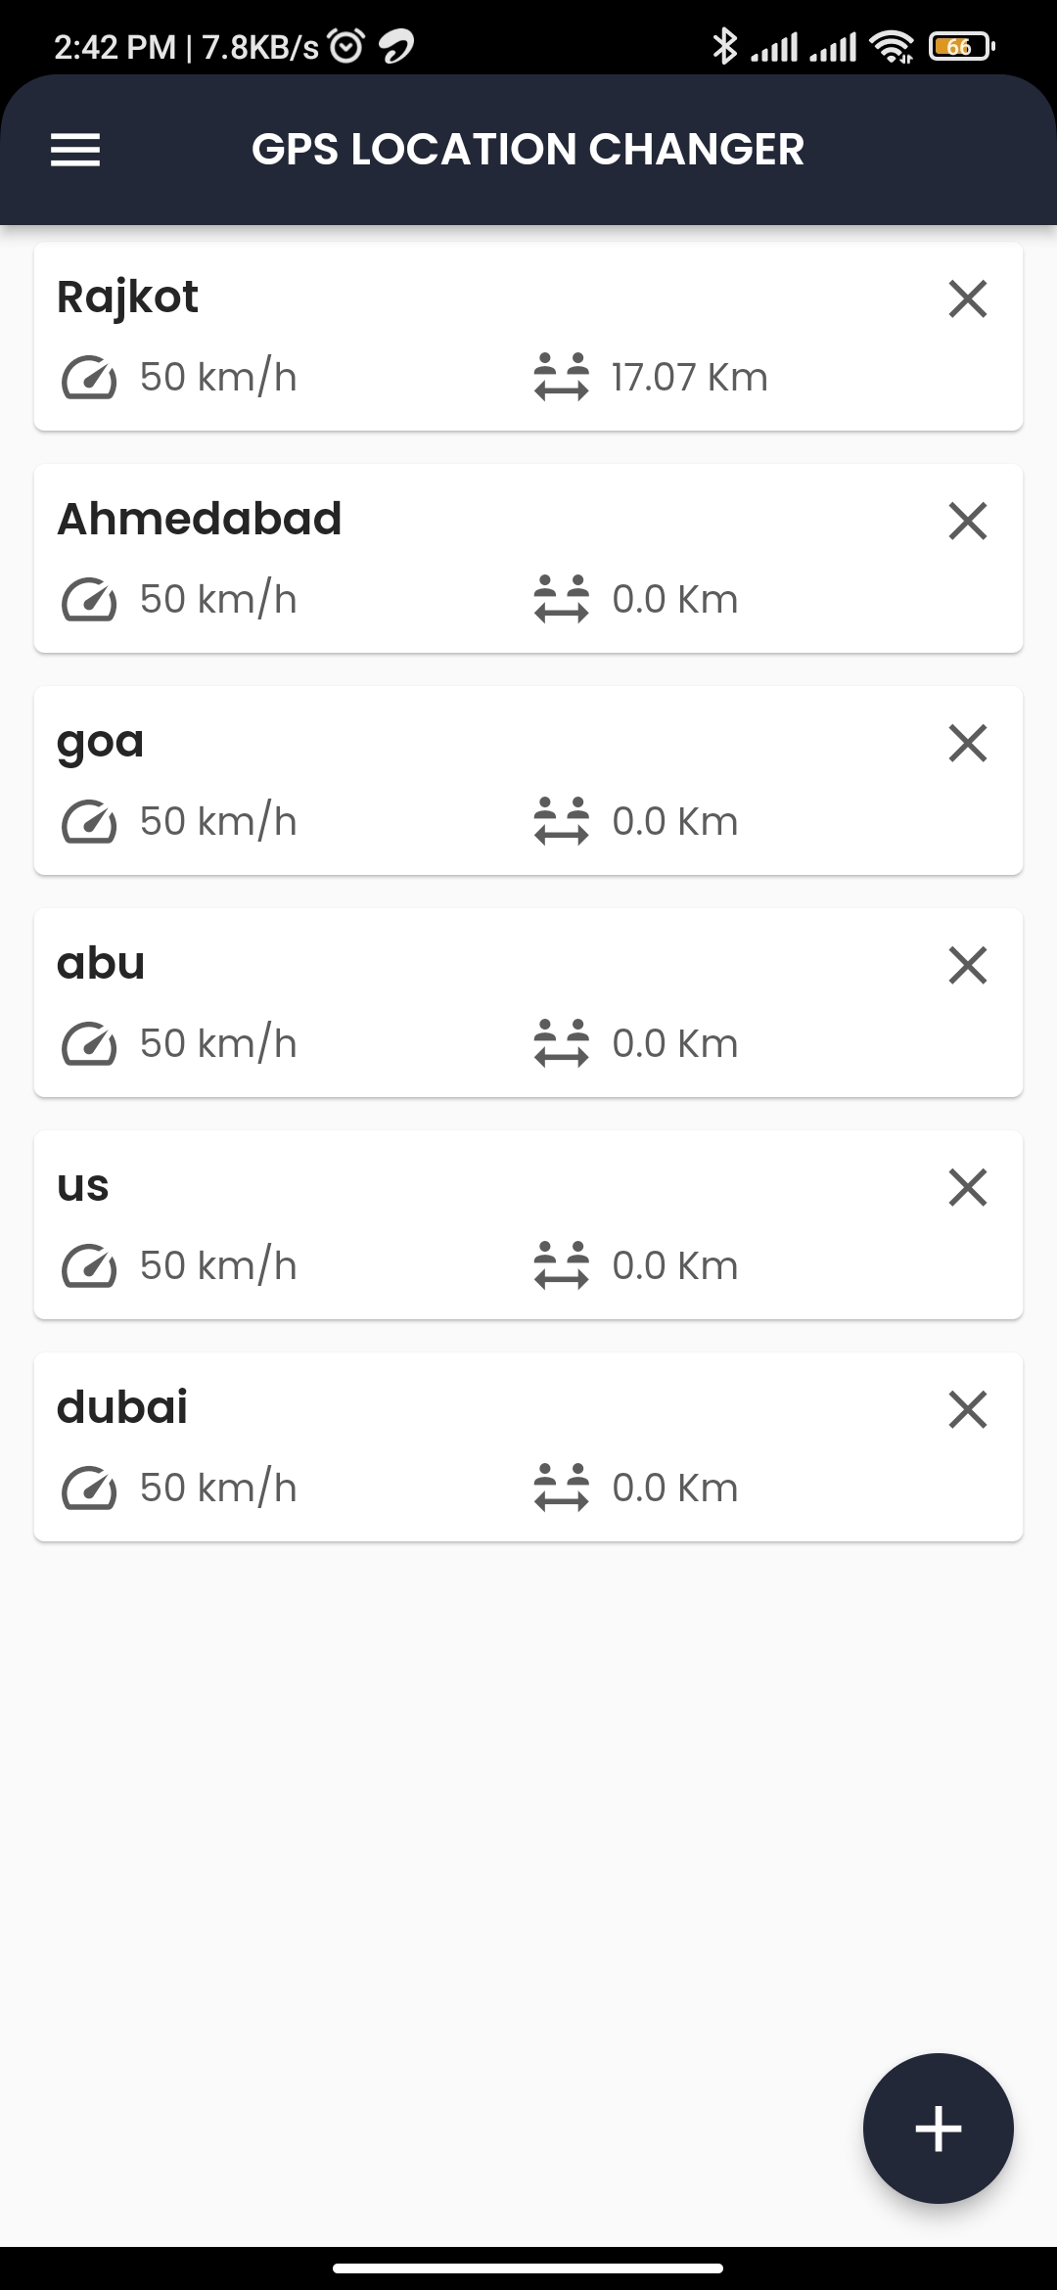
Task: Tap the speedometer icon on dubai card
Action: [x=89, y=1488]
